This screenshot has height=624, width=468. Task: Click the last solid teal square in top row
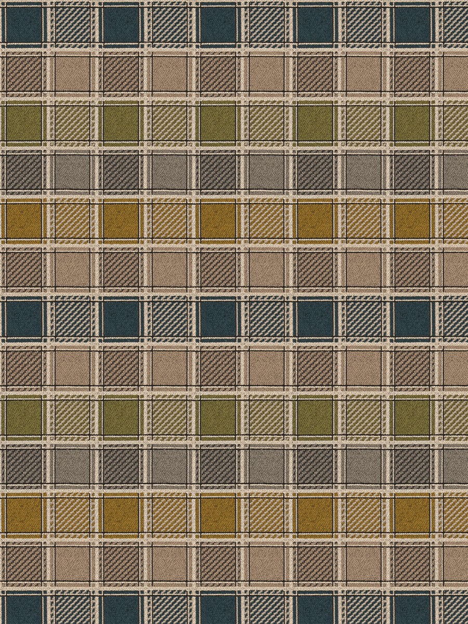pos(412,23)
